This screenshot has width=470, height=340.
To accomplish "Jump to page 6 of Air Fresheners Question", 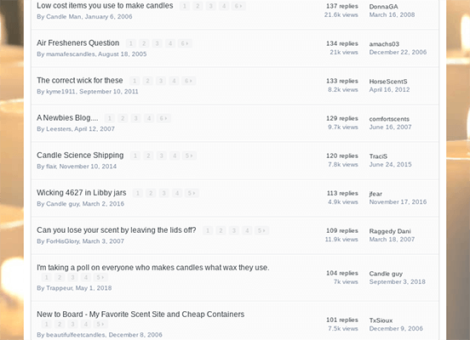I will (185, 43).
